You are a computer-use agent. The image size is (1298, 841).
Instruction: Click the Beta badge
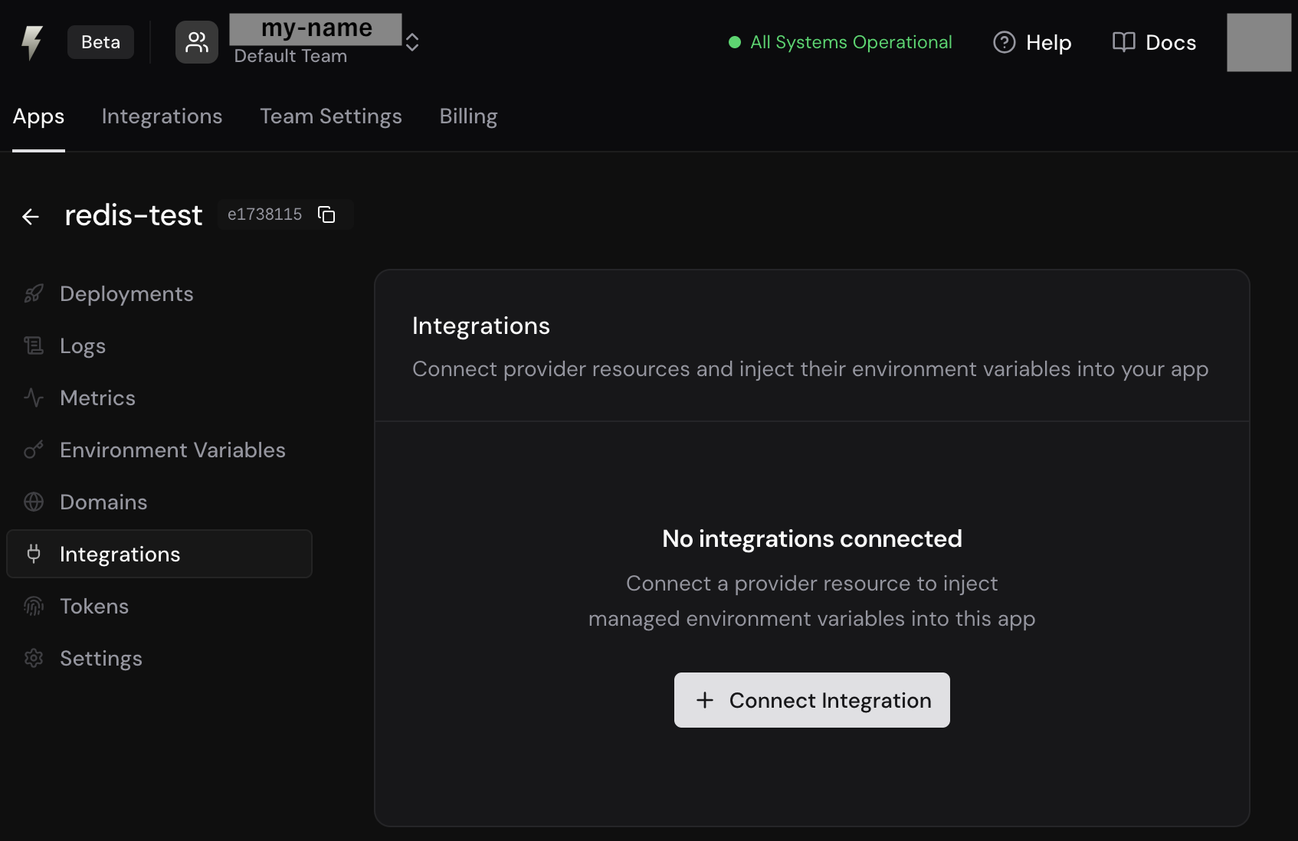(100, 42)
